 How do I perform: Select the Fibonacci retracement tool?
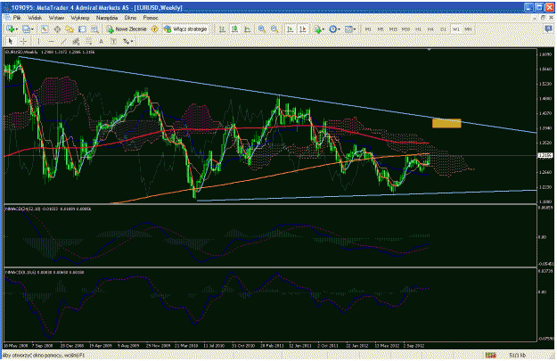88,41
